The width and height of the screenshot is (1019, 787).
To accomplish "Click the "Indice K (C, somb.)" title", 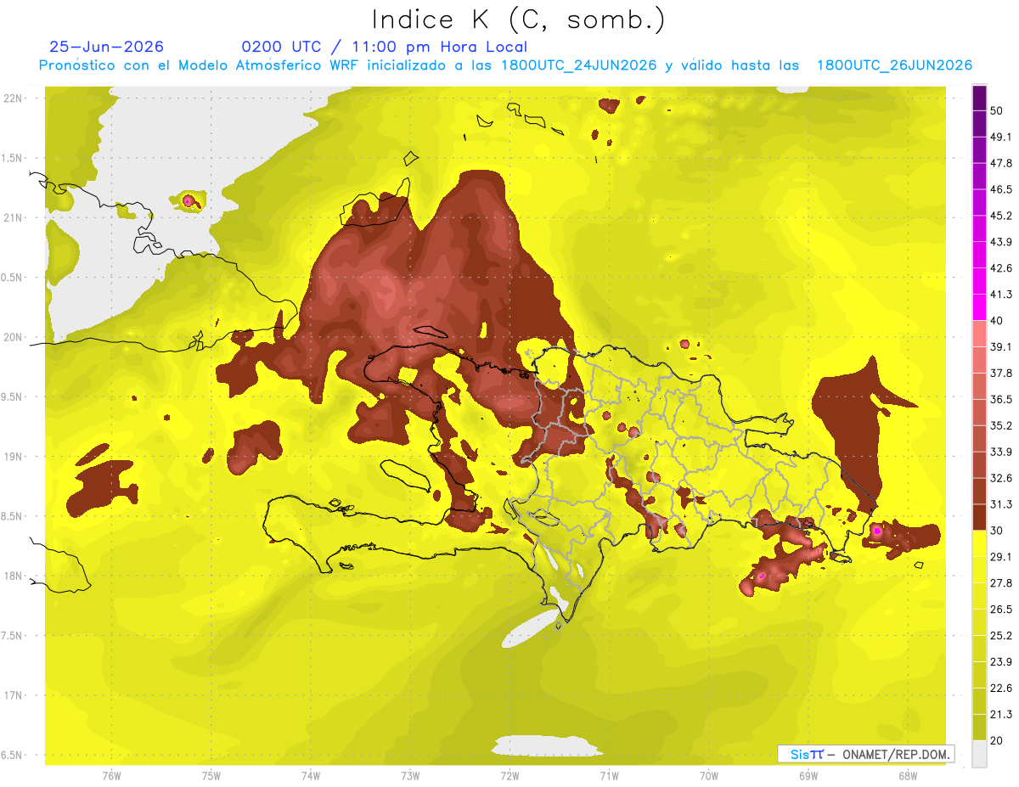I will (x=519, y=20).
